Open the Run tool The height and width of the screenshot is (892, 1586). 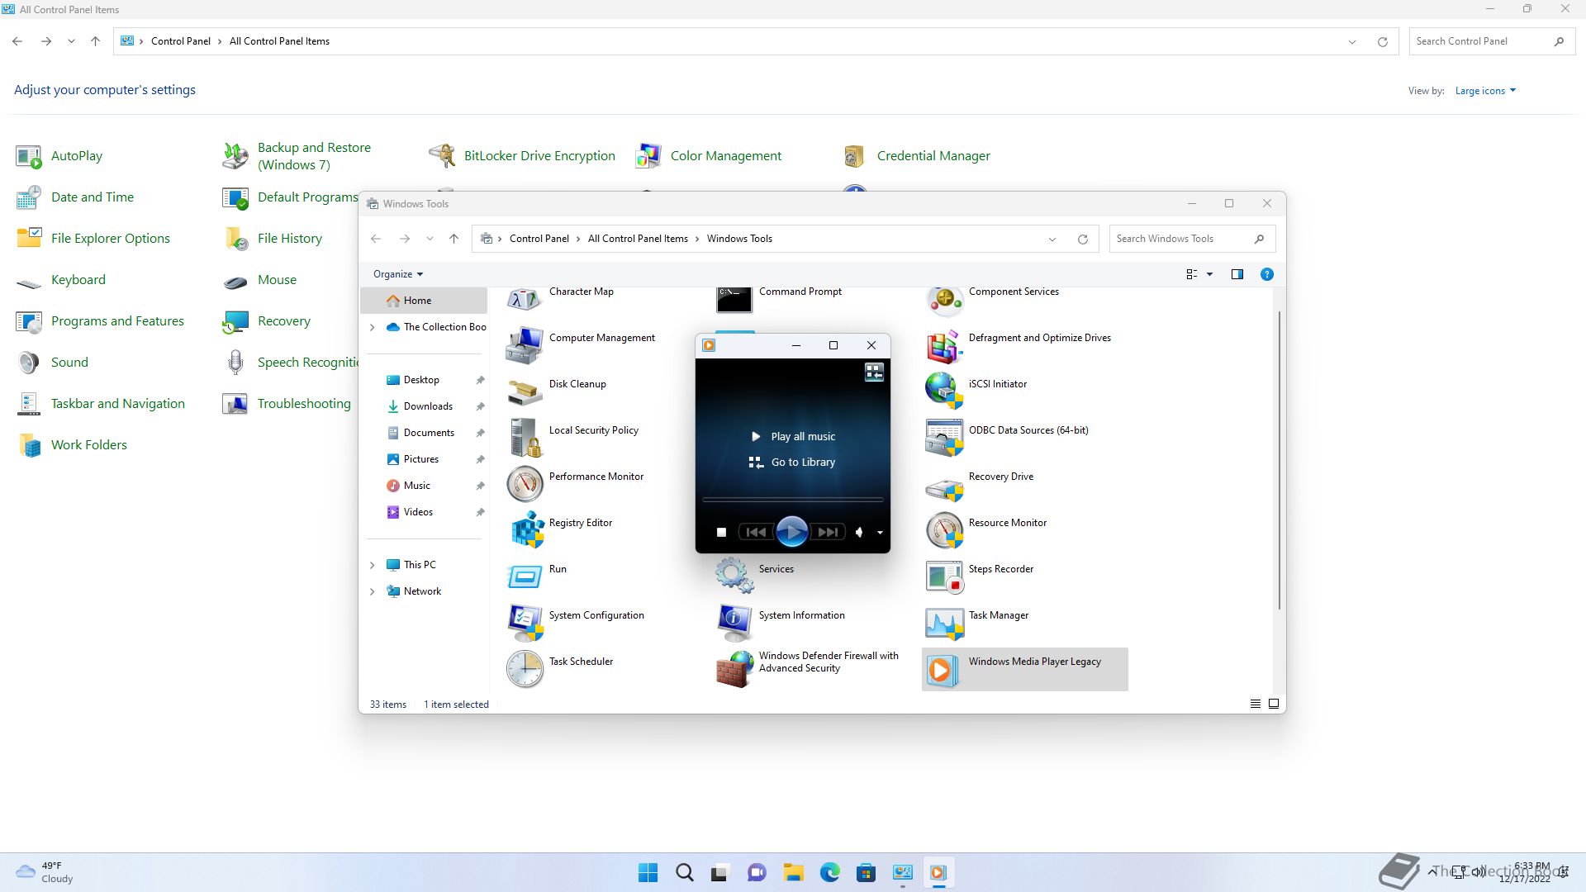click(535, 576)
